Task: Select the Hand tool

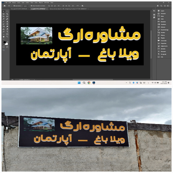Action: (x=3, y=37)
